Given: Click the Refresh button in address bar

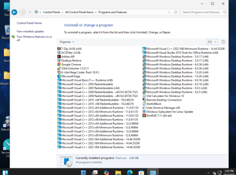Looking at the screenshot, I should coord(176,12).
